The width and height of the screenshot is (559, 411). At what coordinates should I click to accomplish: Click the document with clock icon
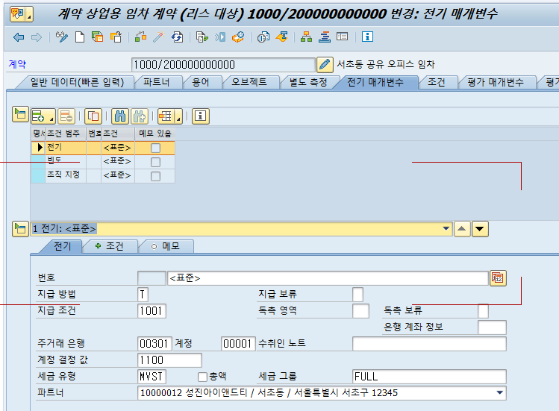263,37
